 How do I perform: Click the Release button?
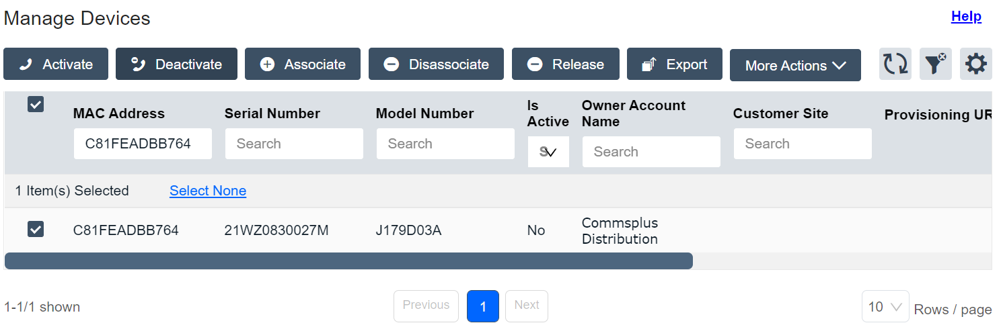(x=565, y=64)
